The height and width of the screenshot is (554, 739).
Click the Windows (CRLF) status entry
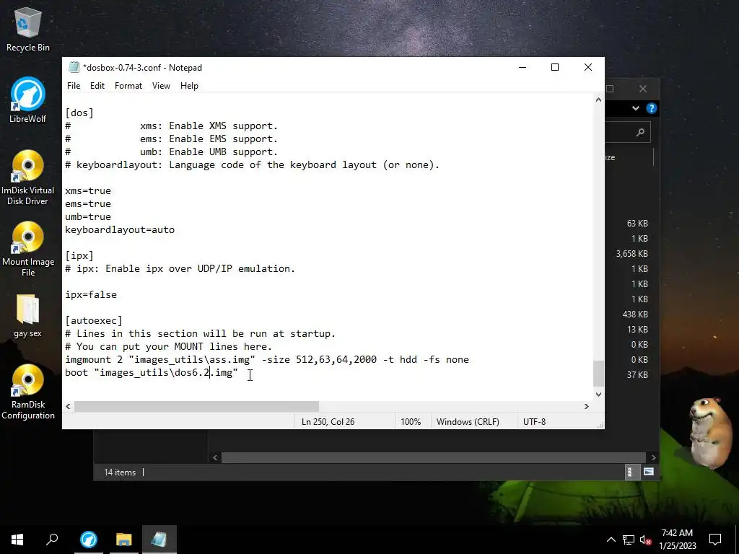(x=468, y=421)
